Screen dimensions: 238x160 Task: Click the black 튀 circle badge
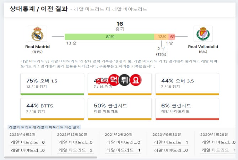point(124,80)
